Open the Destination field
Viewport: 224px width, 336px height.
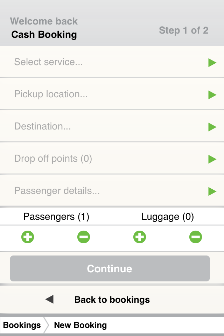coord(112,126)
